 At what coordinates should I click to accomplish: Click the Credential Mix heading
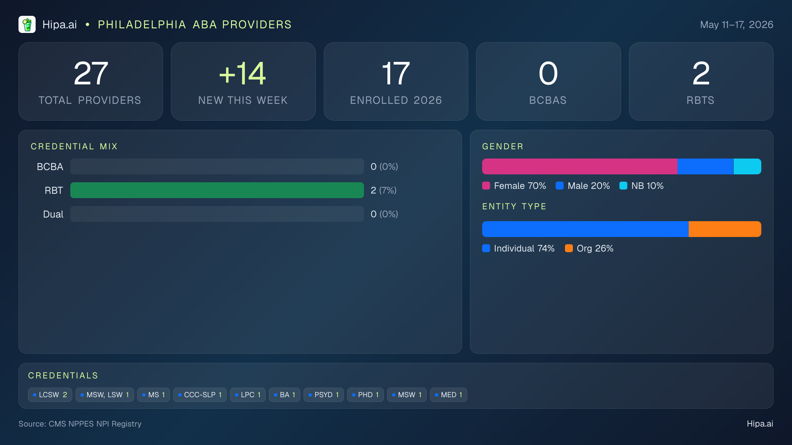click(74, 146)
